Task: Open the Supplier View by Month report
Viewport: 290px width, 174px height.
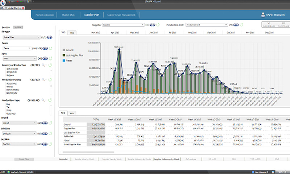Action: click(84, 159)
